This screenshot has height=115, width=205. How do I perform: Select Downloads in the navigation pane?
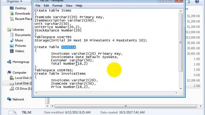[x=23, y=13]
